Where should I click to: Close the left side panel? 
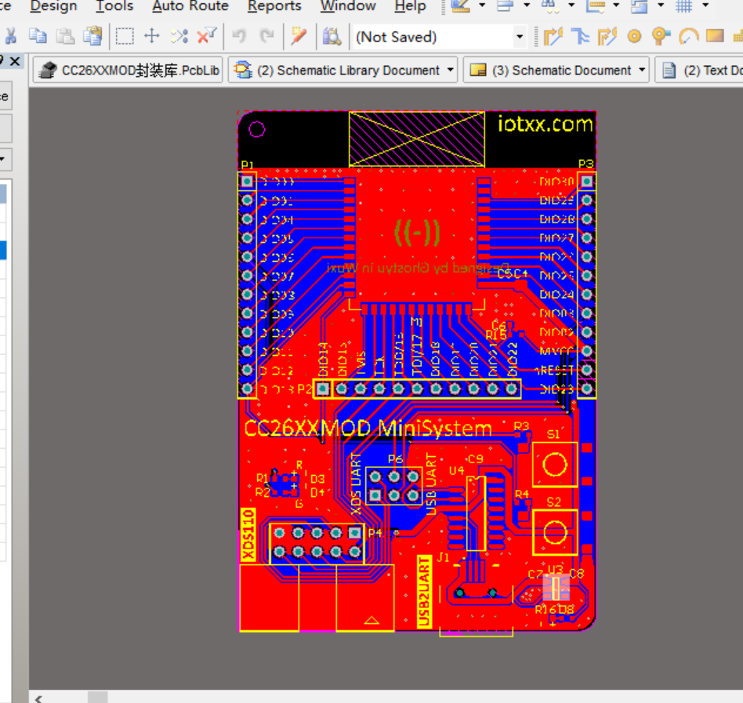(x=15, y=61)
